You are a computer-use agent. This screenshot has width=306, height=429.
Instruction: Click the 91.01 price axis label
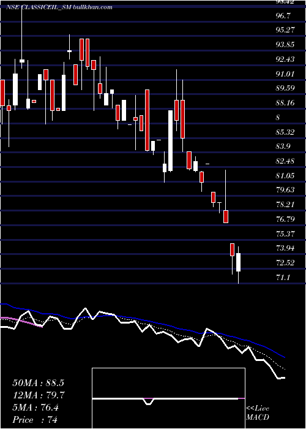coord(286,74)
